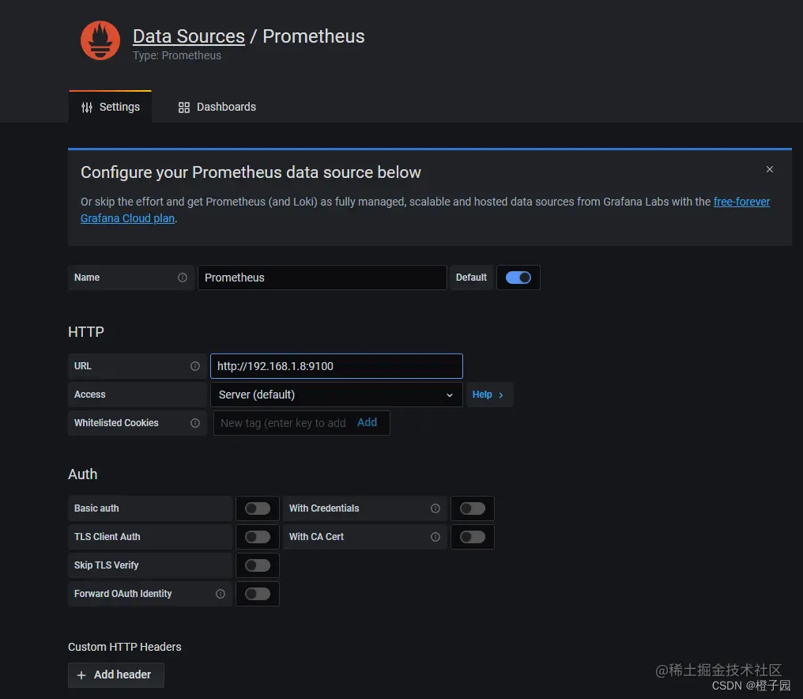803x699 pixels.
Task: Click the Whitelisted Cookies info icon
Action: (195, 423)
